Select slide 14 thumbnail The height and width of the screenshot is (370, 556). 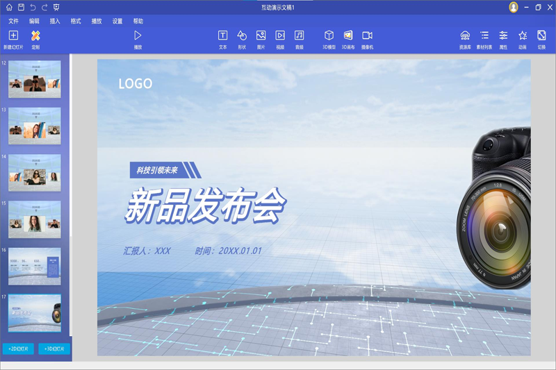click(34, 172)
